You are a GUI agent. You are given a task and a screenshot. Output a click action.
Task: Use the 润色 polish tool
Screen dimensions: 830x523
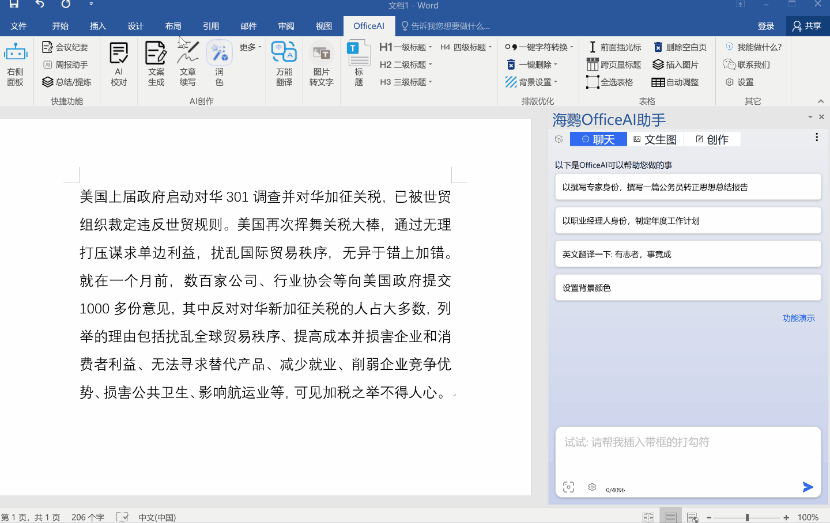tap(218, 63)
